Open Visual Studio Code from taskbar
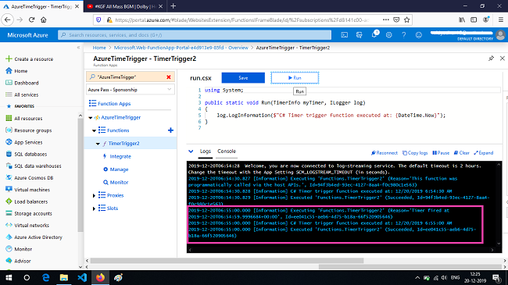508x285 pixels. tap(82, 277)
